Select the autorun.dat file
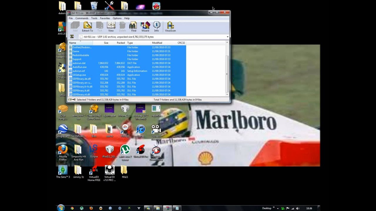376x211 pixels. (127, 63)
